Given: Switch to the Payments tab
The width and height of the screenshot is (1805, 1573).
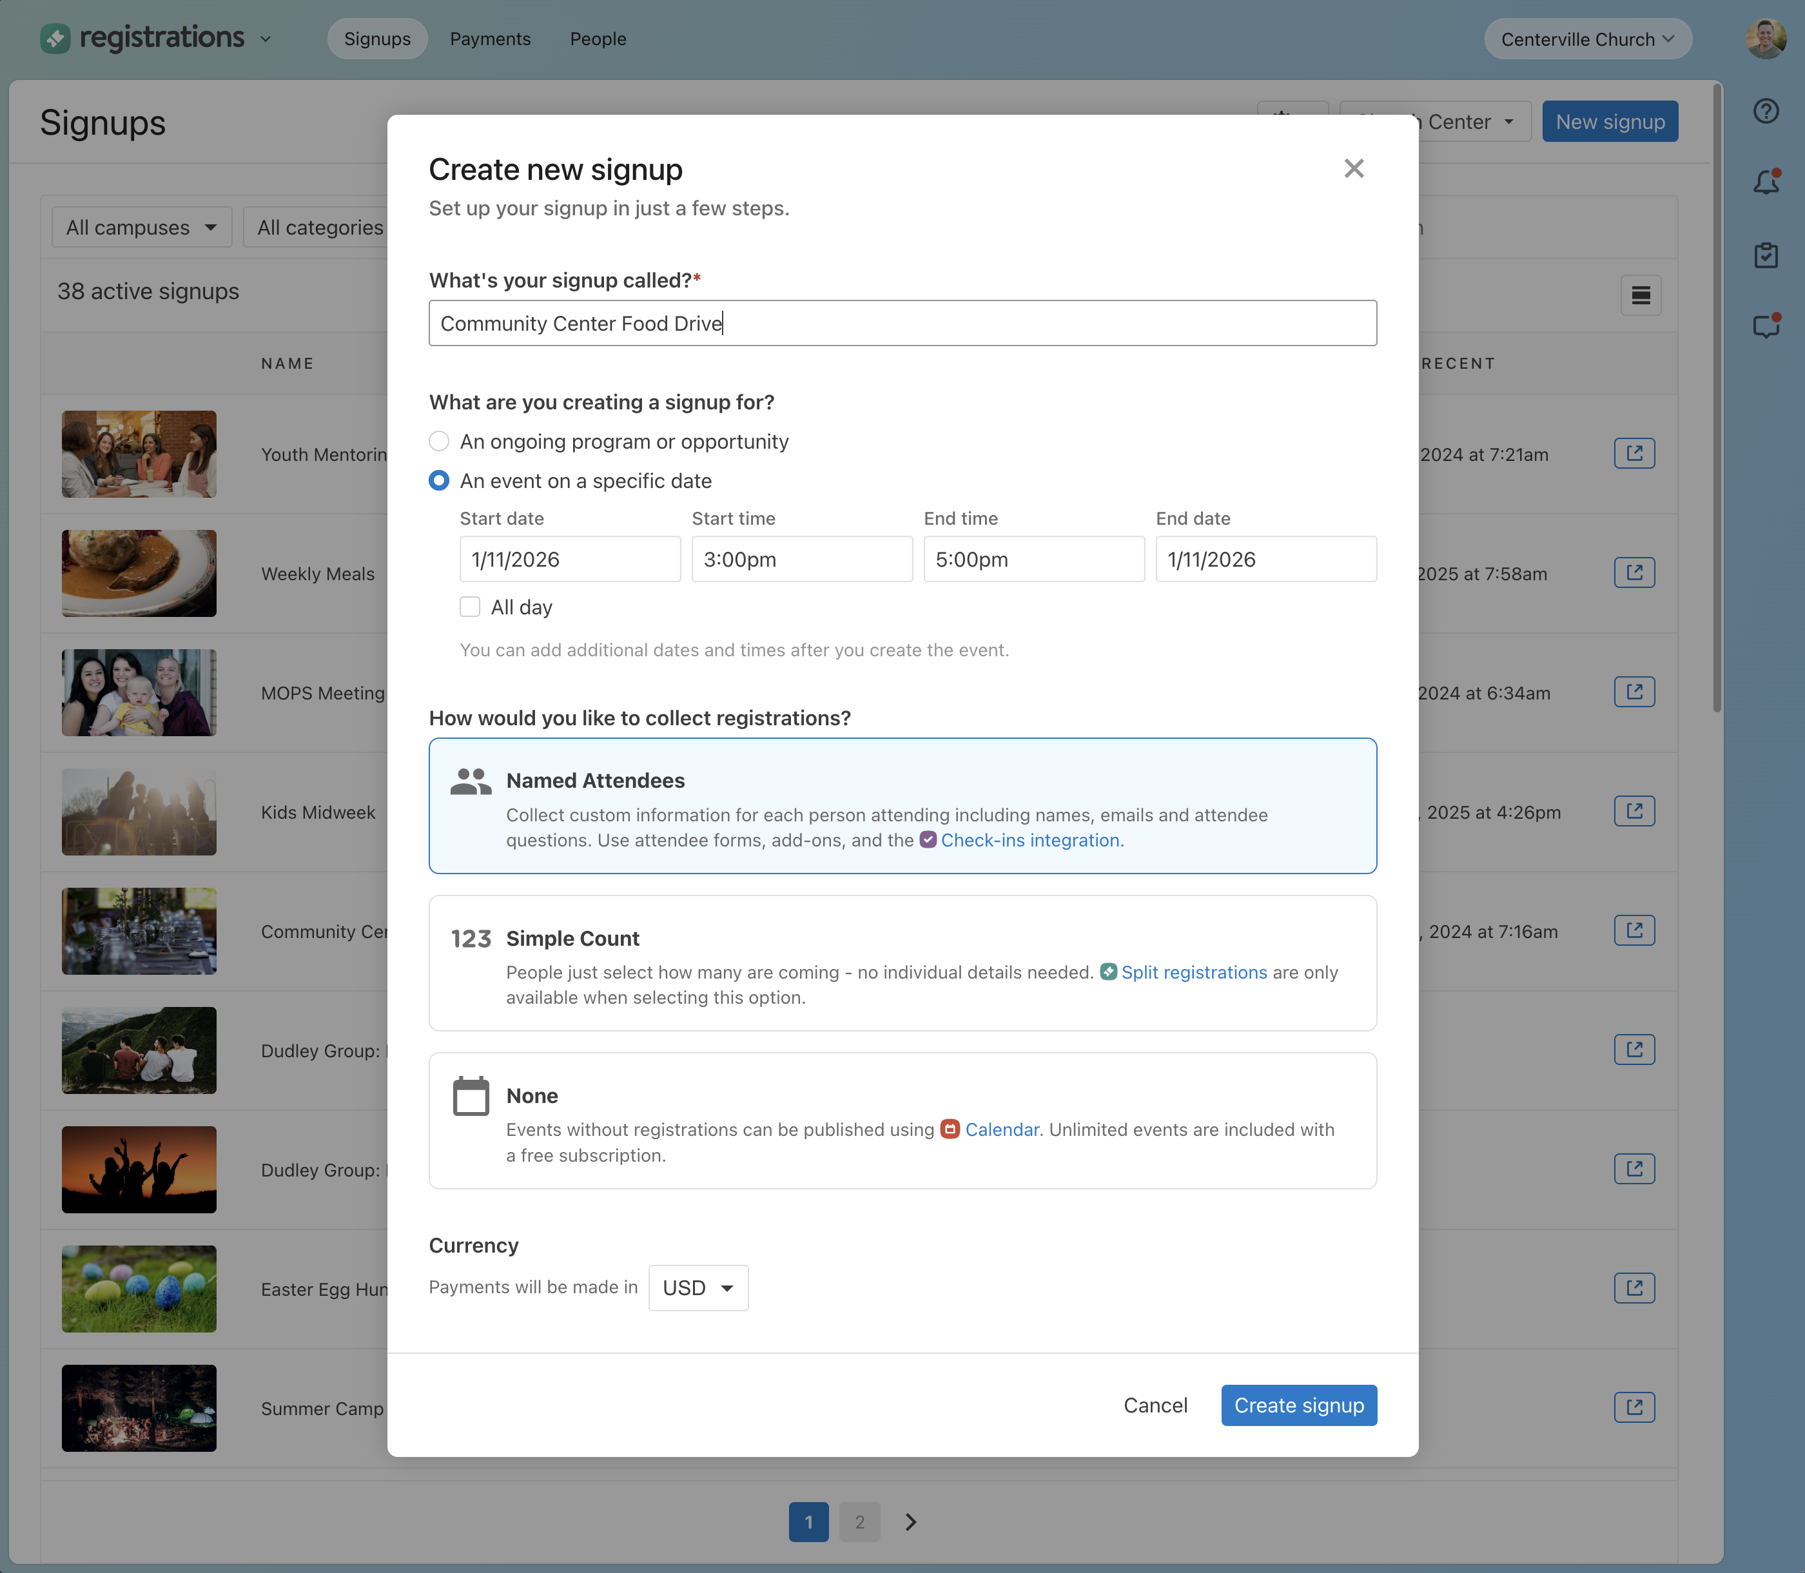Looking at the screenshot, I should [x=490, y=39].
